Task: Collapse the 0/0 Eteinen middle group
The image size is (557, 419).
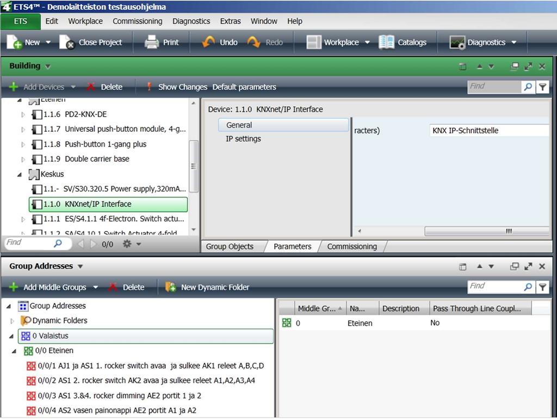Action: (14, 351)
